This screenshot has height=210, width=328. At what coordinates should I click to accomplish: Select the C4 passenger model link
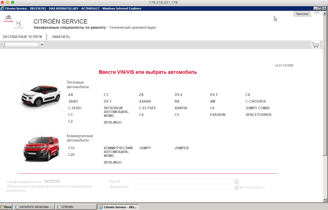click(141, 115)
